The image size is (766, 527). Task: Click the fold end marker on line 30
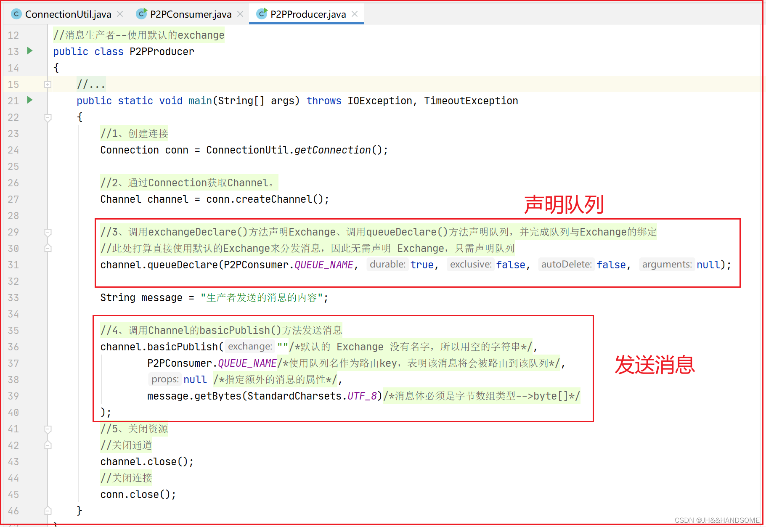[48, 248]
